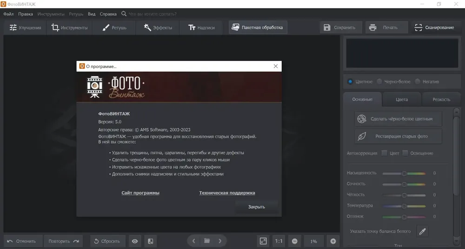
Task: Enable the Освещение autocorrection checkbox
Action: 405,153
